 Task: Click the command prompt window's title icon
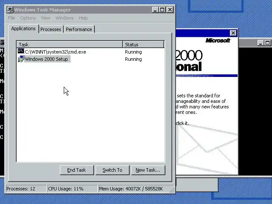(2, 42)
